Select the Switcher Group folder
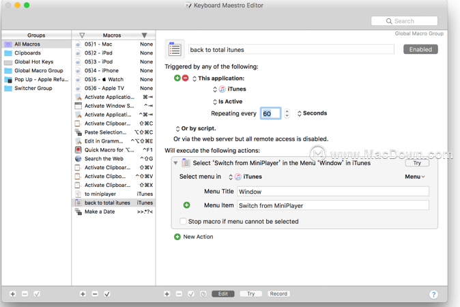The width and height of the screenshot is (460, 307). [x=36, y=88]
